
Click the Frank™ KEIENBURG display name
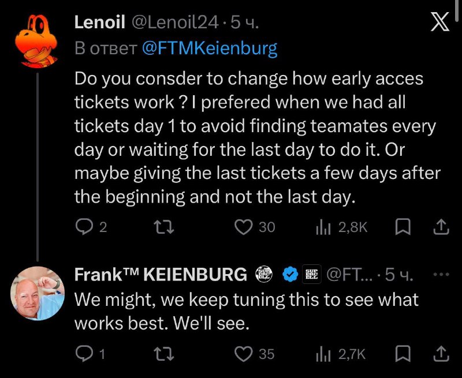(x=161, y=275)
